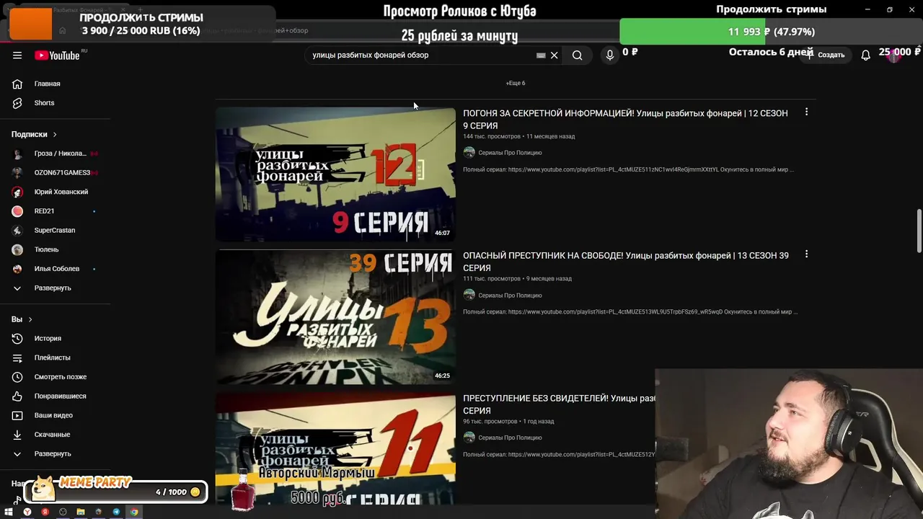The image size is (923, 519).
Task: Click channel avatar under ПРЕСТУПЛЕНИЕ БЕЗ СВИДЕТЕЛЕЙ
Action: coord(469,437)
